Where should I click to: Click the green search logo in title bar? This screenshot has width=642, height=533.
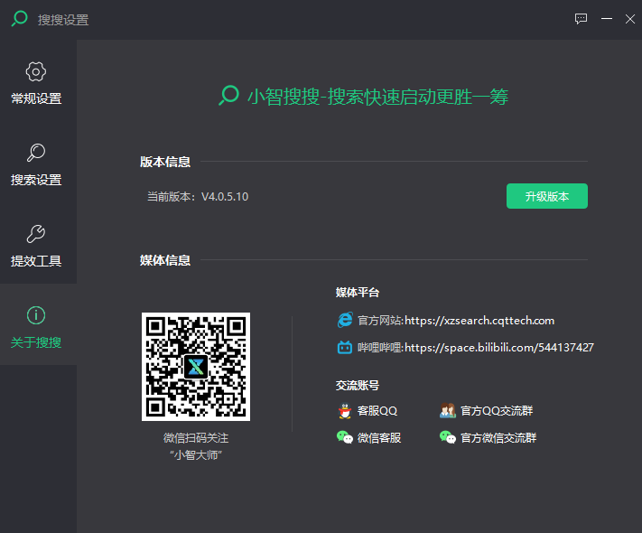click(19, 19)
